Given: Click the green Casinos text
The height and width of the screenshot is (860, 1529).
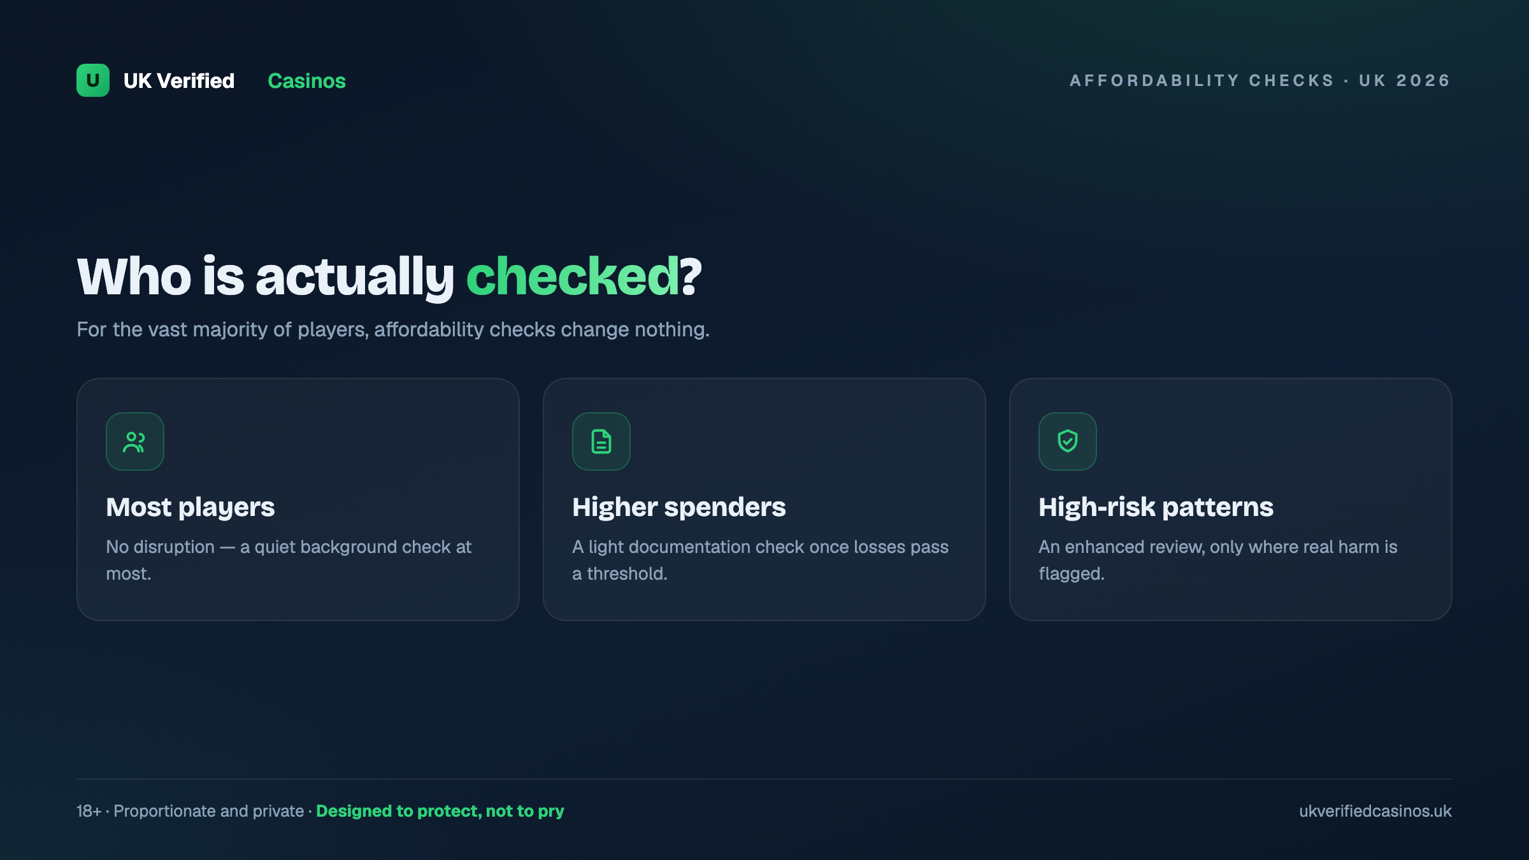Looking at the screenshot, I should 306,81.
